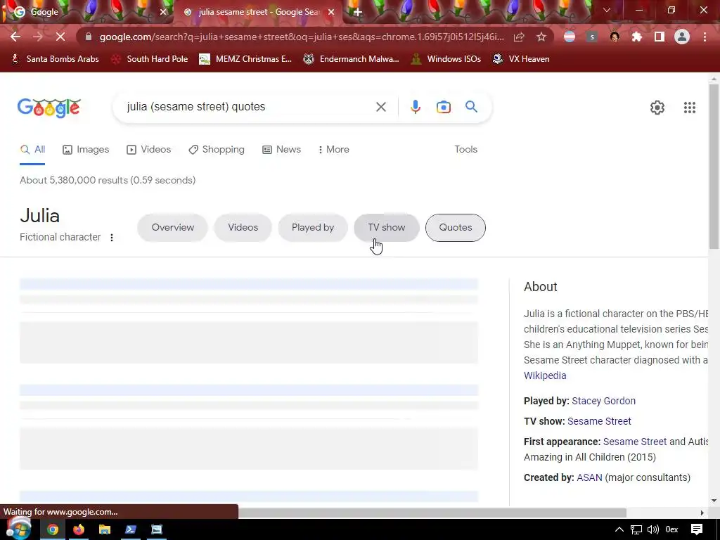The image size is (720, 540).
Task: Click the Chrome extension icon with a pink and blue striped circle
Action: (570, 37)
